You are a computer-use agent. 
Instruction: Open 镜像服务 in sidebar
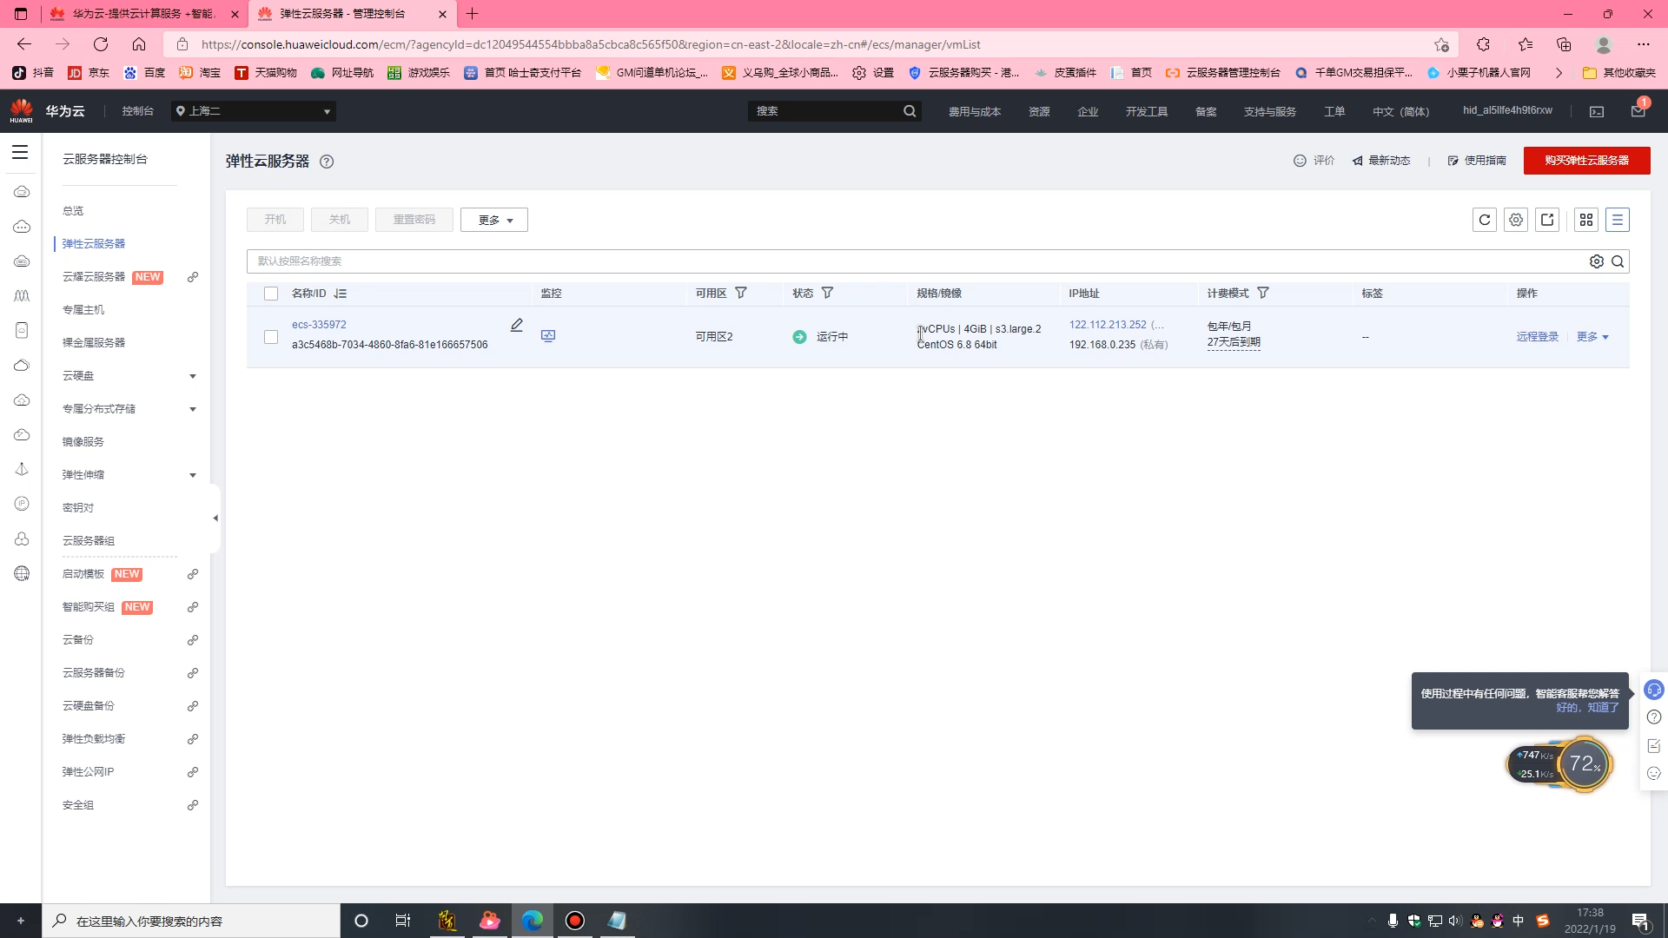pos(83,442)
